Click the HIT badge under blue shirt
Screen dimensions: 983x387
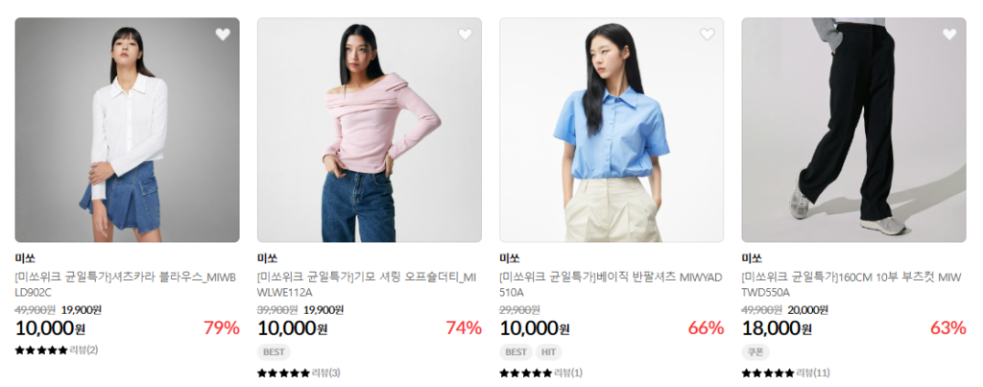click(548, 351)
